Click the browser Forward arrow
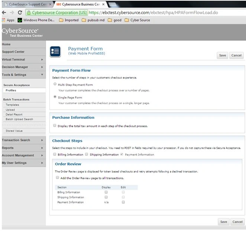 coord(12,12)
